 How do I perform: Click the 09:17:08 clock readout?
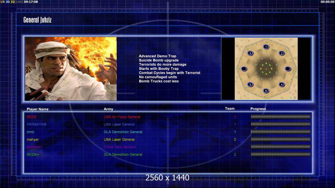pos(31,2)
